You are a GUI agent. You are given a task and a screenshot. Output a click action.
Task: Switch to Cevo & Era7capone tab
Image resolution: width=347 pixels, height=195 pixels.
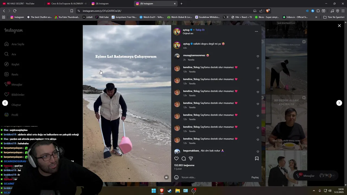click(x=67, y=4)
